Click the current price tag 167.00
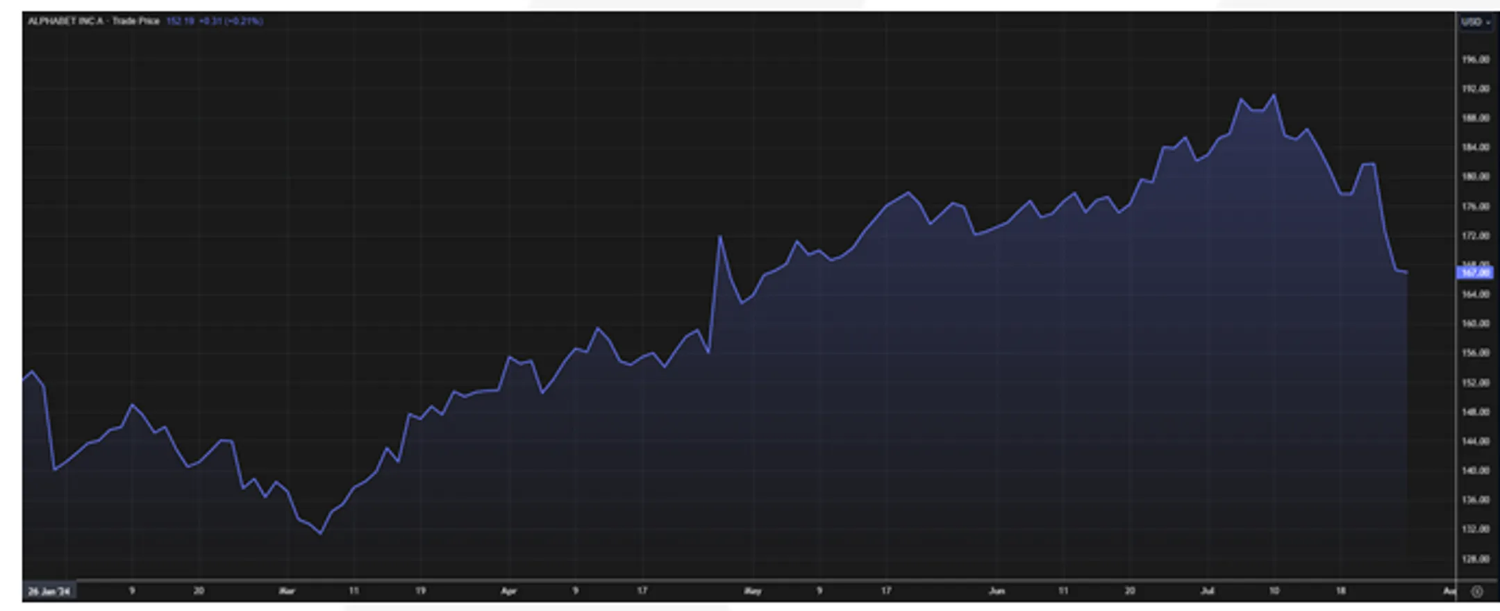 point(1474,273)
